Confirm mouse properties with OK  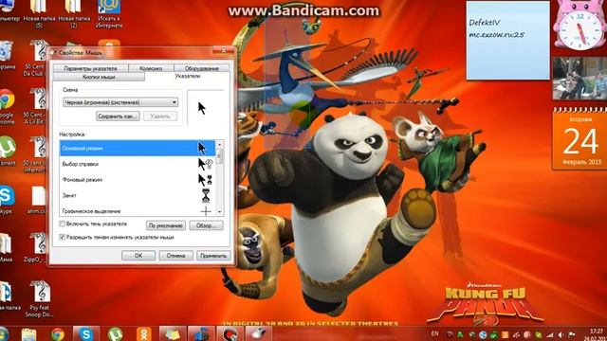click(x=138, y=256)
